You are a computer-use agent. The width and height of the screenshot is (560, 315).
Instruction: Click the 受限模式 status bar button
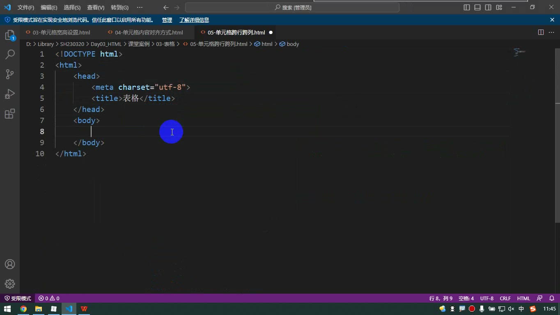point(18,298)
